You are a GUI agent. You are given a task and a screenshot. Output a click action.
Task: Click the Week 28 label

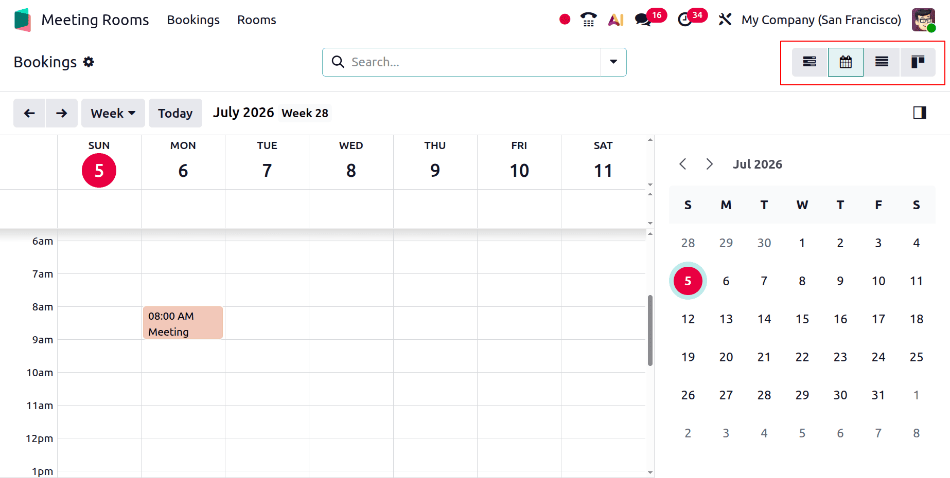click(x=305, y=113)
